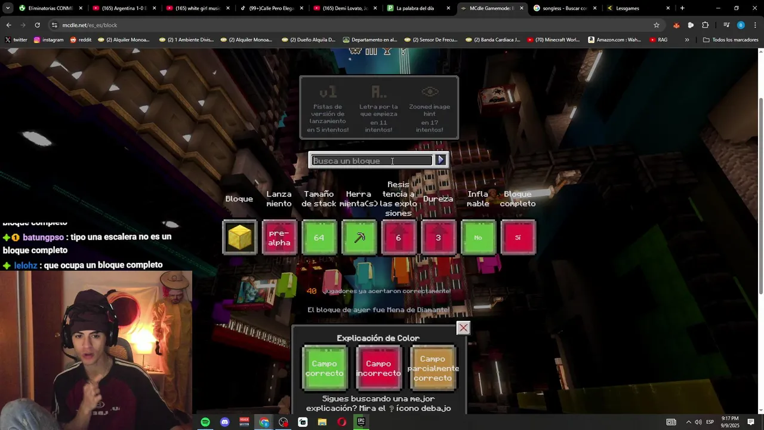Open Discord from the taskbar
764x430 pixels.
tap(225, 422)
